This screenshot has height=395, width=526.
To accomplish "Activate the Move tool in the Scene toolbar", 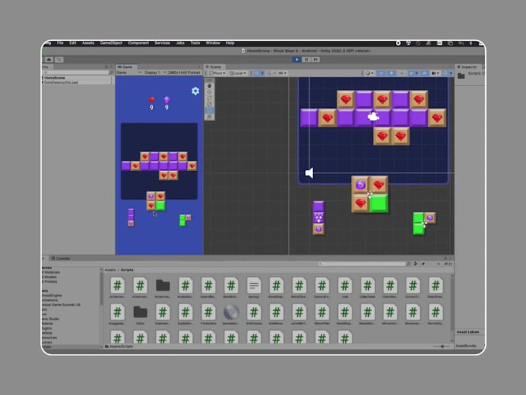I will tap(210, 91).
